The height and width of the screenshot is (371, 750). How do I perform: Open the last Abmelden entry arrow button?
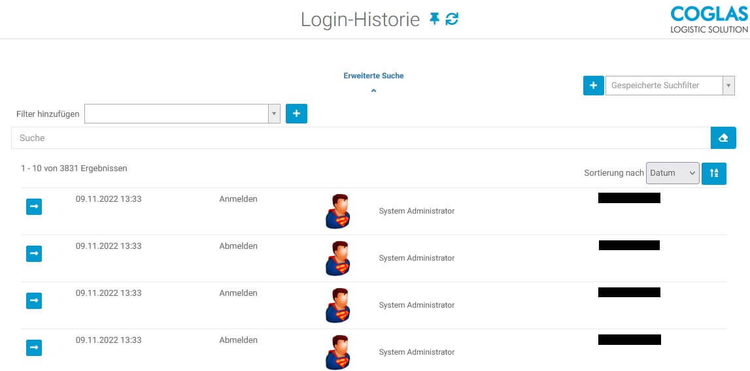point(34,347)
